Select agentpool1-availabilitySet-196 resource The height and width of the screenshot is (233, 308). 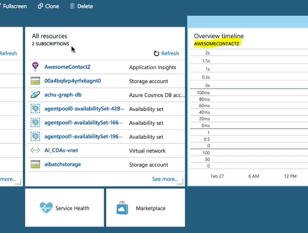(x=80, y=136)
